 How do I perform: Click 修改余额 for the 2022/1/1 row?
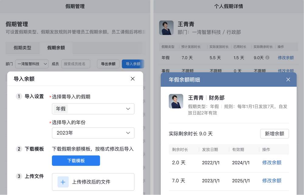coord(272,162)
